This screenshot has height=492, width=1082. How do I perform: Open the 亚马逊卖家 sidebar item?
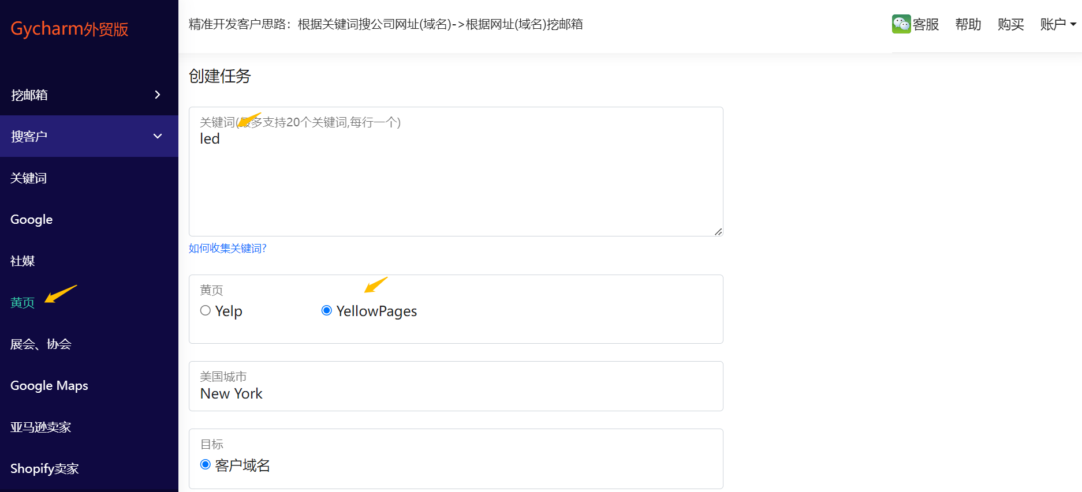tap(40, 427)
